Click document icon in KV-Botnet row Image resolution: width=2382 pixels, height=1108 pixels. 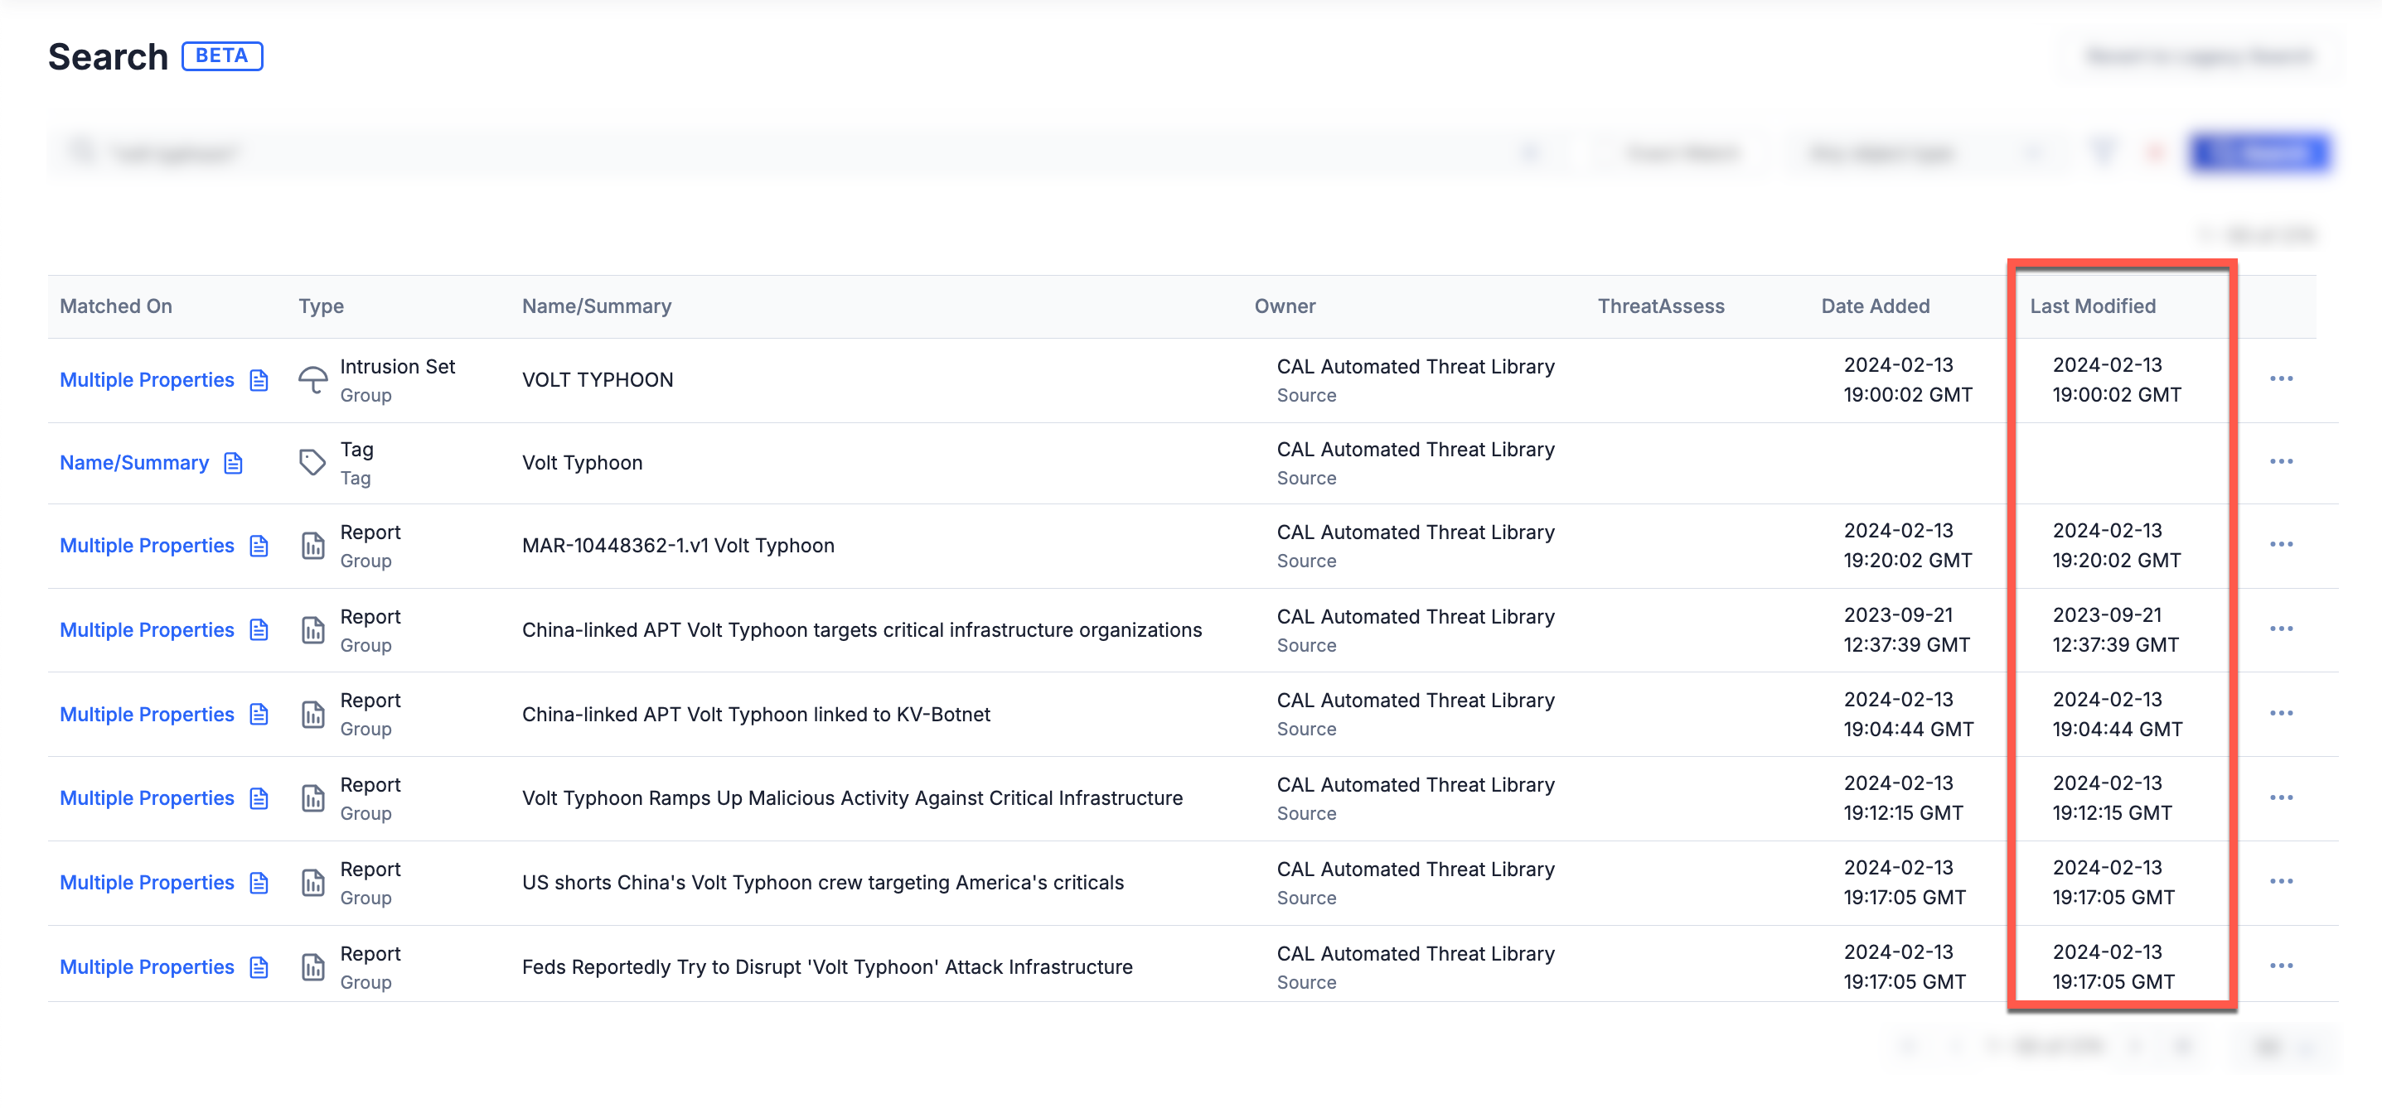pos(259,715)
